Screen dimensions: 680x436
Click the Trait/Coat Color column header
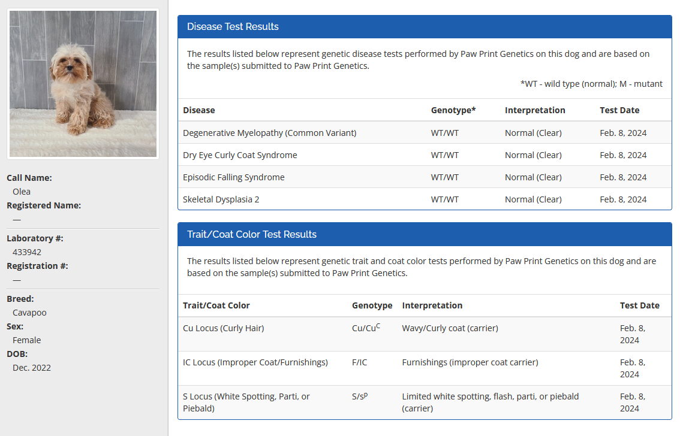click(x=216, y=305)
